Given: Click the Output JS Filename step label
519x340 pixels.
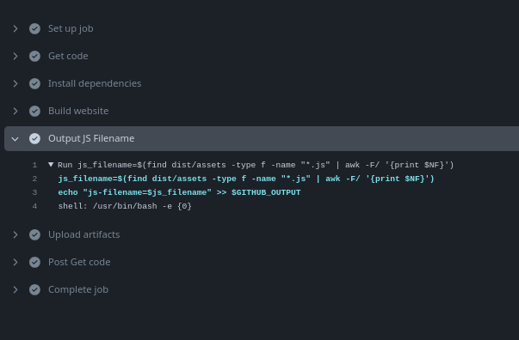Looking at the screenshot, I should coord(91,138).
